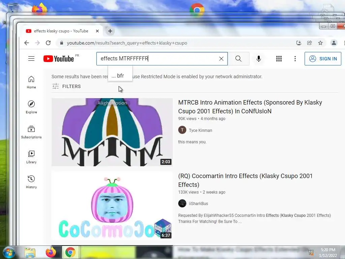Open the YouTube apps grid
The height and width of the screenshot is (259, 345).
click(279, 59)
